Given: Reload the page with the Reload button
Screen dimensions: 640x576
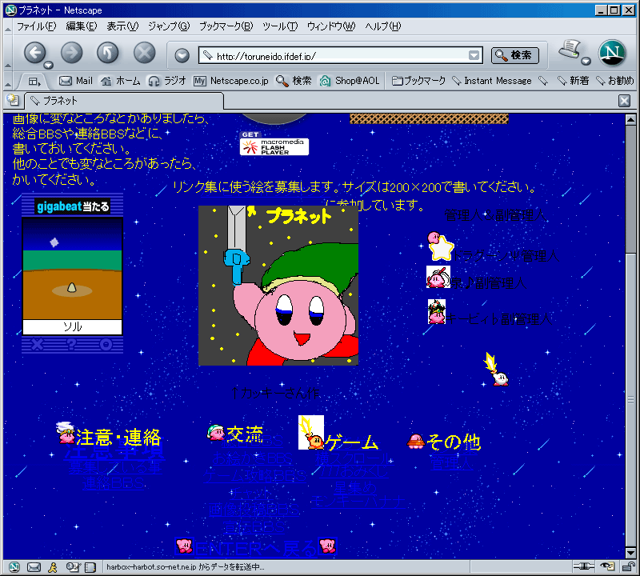Looking at the screenshot, I should tap(108, 52).
